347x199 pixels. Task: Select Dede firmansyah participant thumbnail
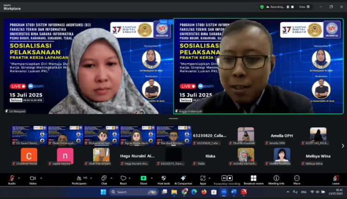(x=65, y=136)
